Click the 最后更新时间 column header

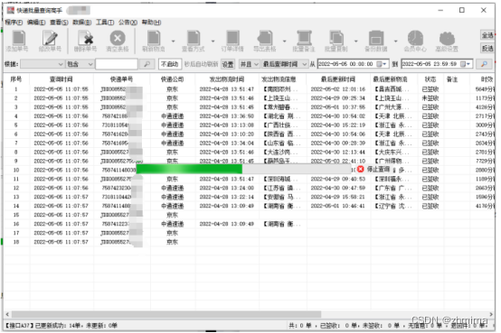coord(338,79)
